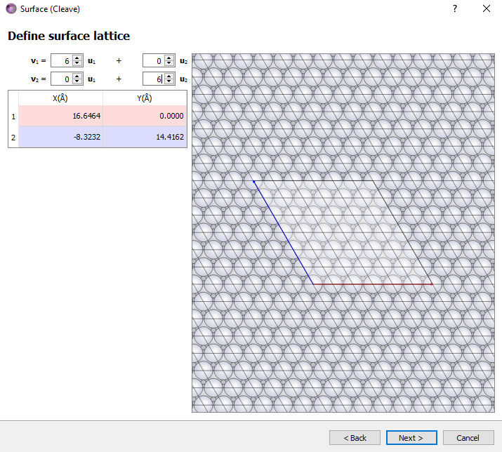Screen dimensions: 502x452
Task: Select row header 1 in table
Action: 13,116
